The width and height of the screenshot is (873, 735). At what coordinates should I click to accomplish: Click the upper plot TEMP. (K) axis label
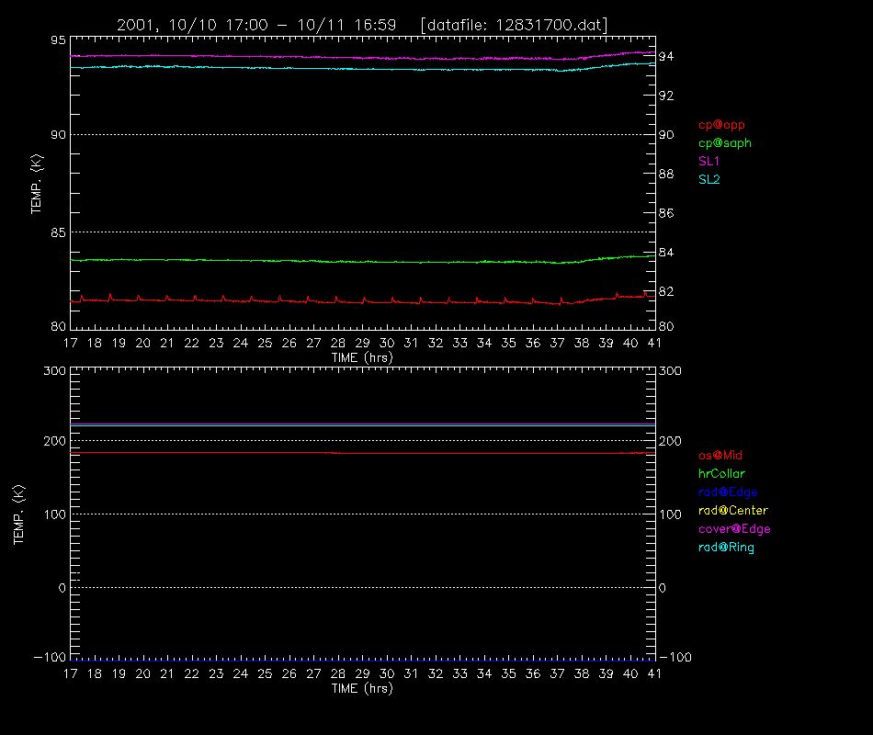(x=36, y=184)
